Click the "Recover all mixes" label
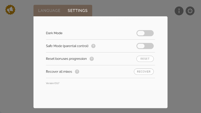Image resolution: width=201 pixels, height=113 pixels. point(59,72)
